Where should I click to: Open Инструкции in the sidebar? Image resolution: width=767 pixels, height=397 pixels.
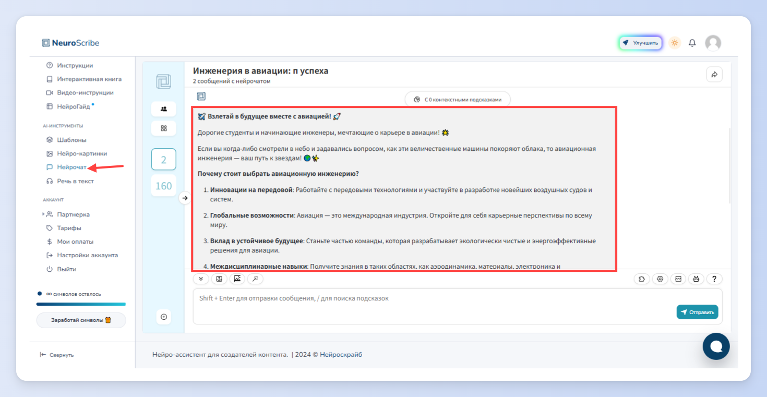tap(75, 65)
